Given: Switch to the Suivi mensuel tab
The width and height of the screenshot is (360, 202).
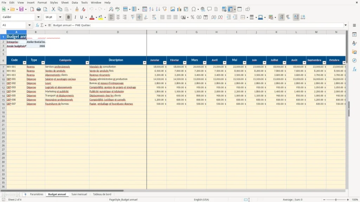Looking at the screenshot, I should (x=79, y=194).
